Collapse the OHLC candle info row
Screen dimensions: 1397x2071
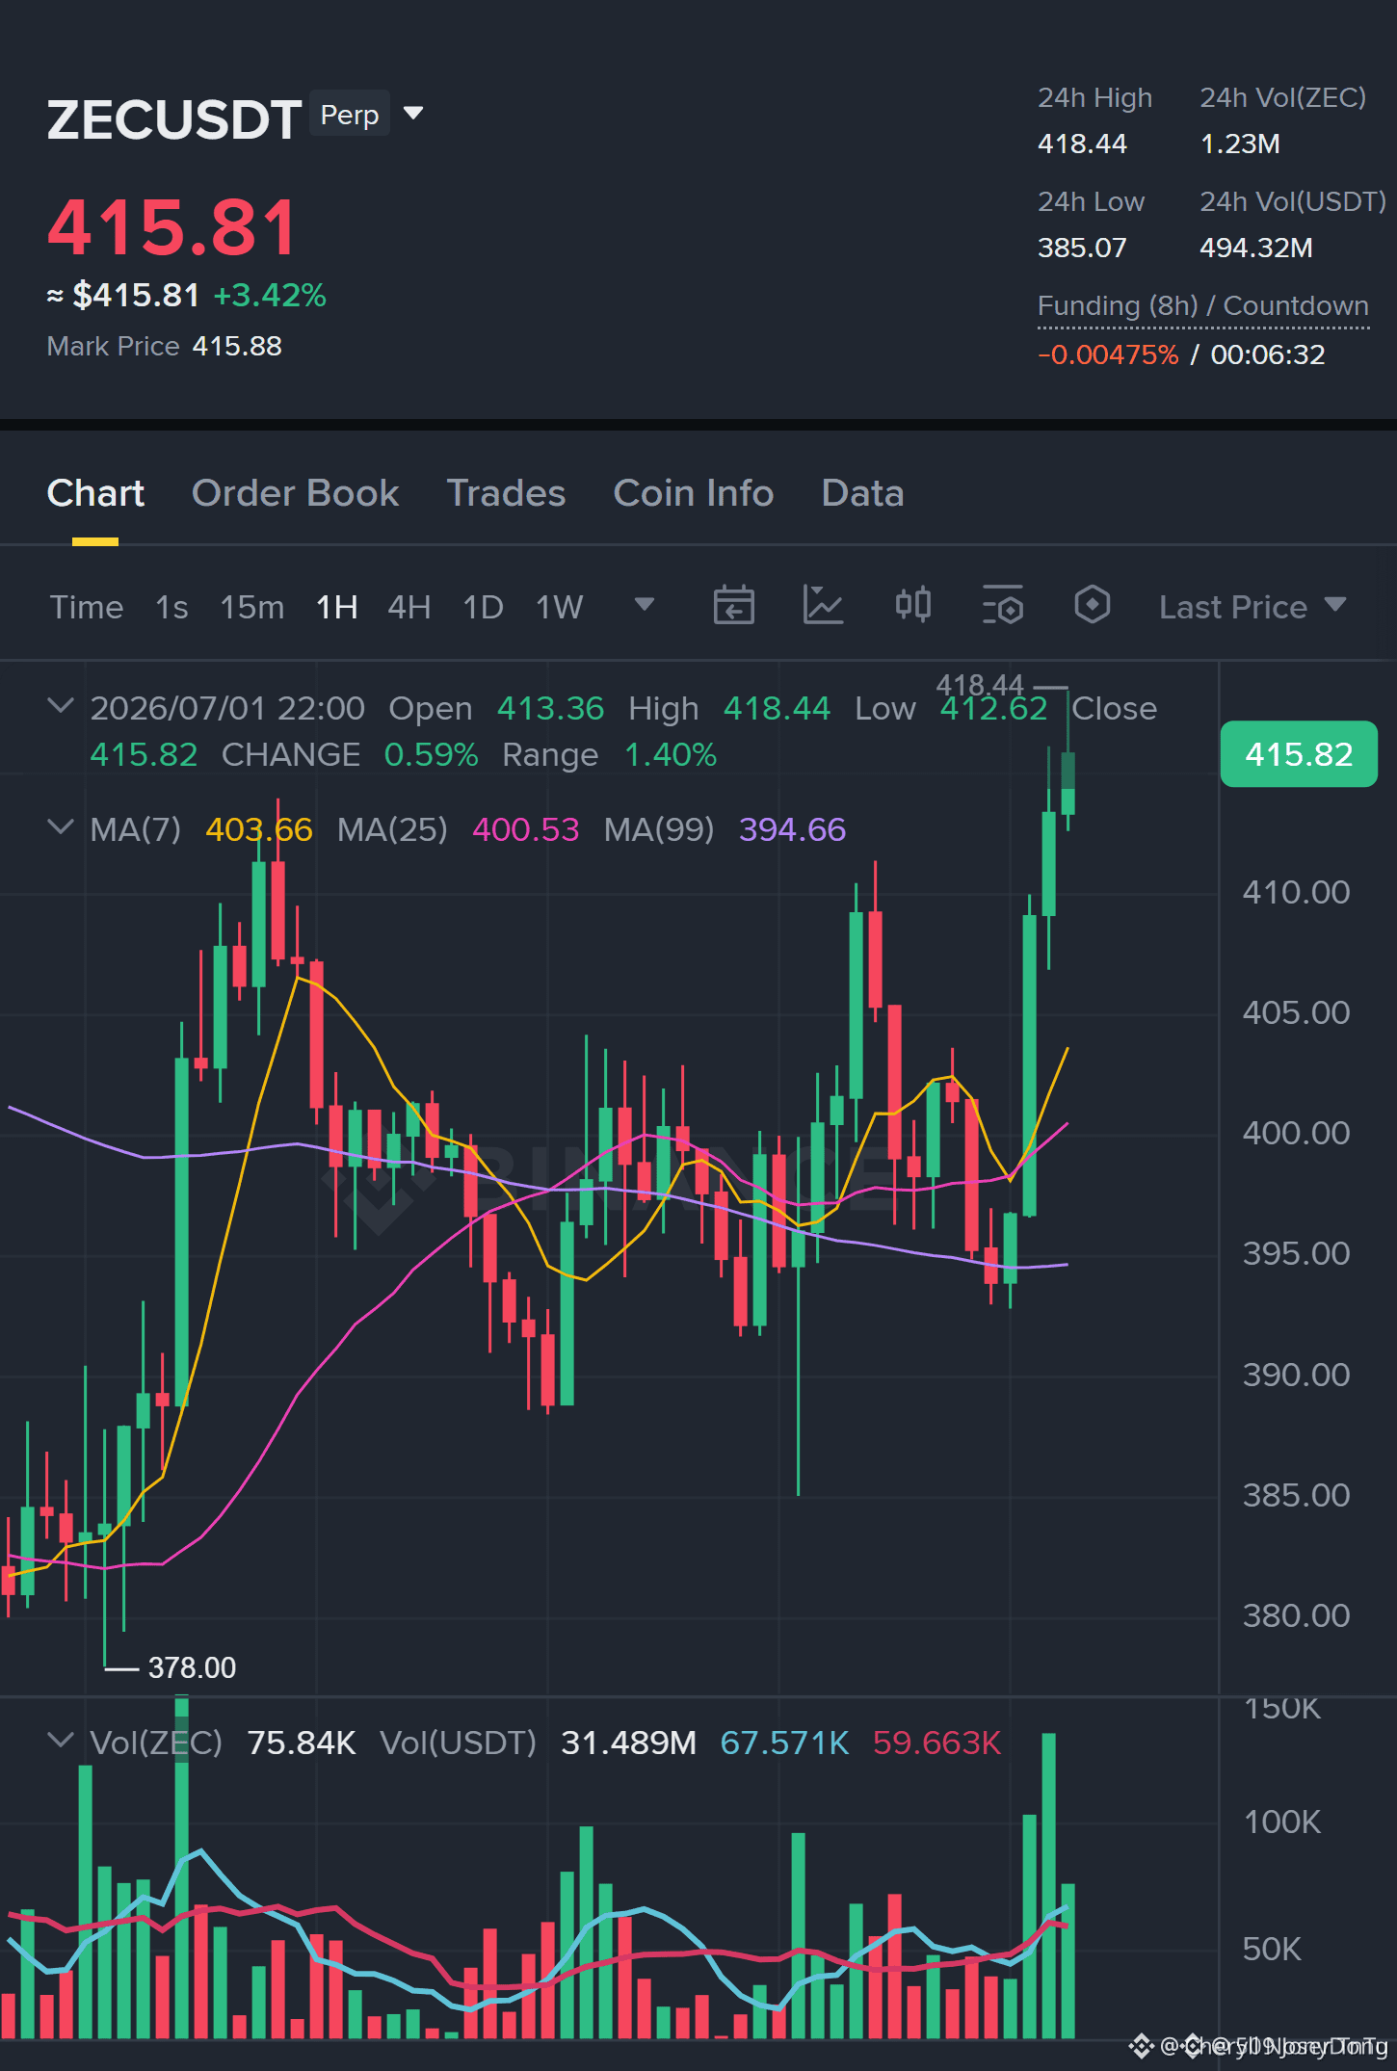tap(61, 706)
